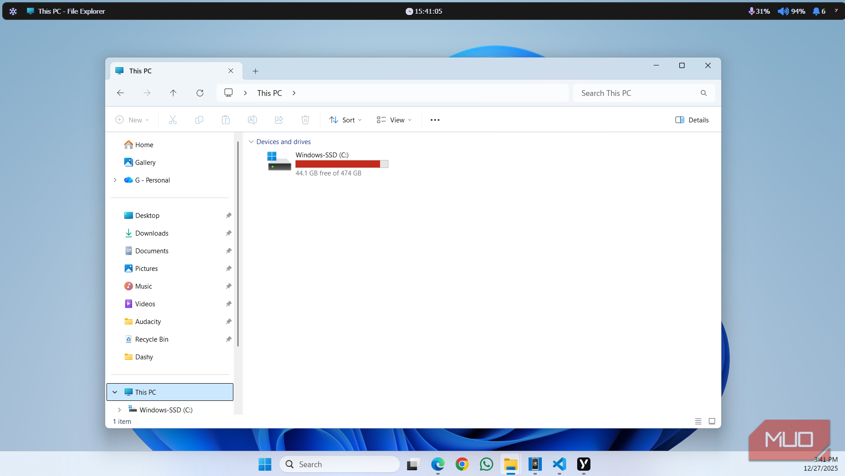Collapse the This PC tree node

tap(115, 392)
